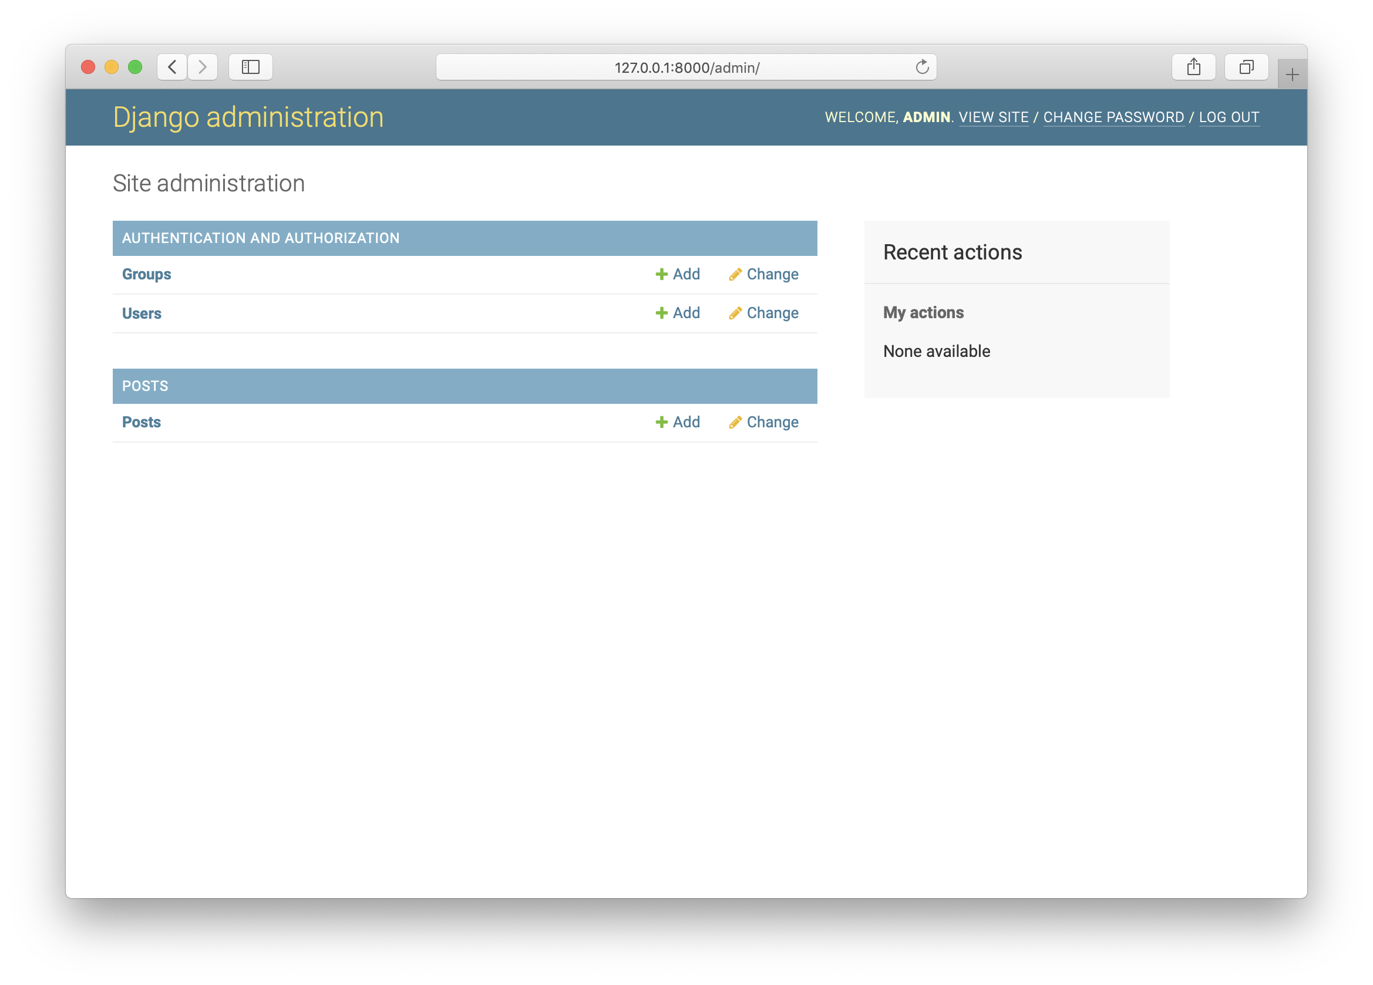Screen dimensions: 1373x985
Task: Maximize window with green button
Action: click(135, 66)
